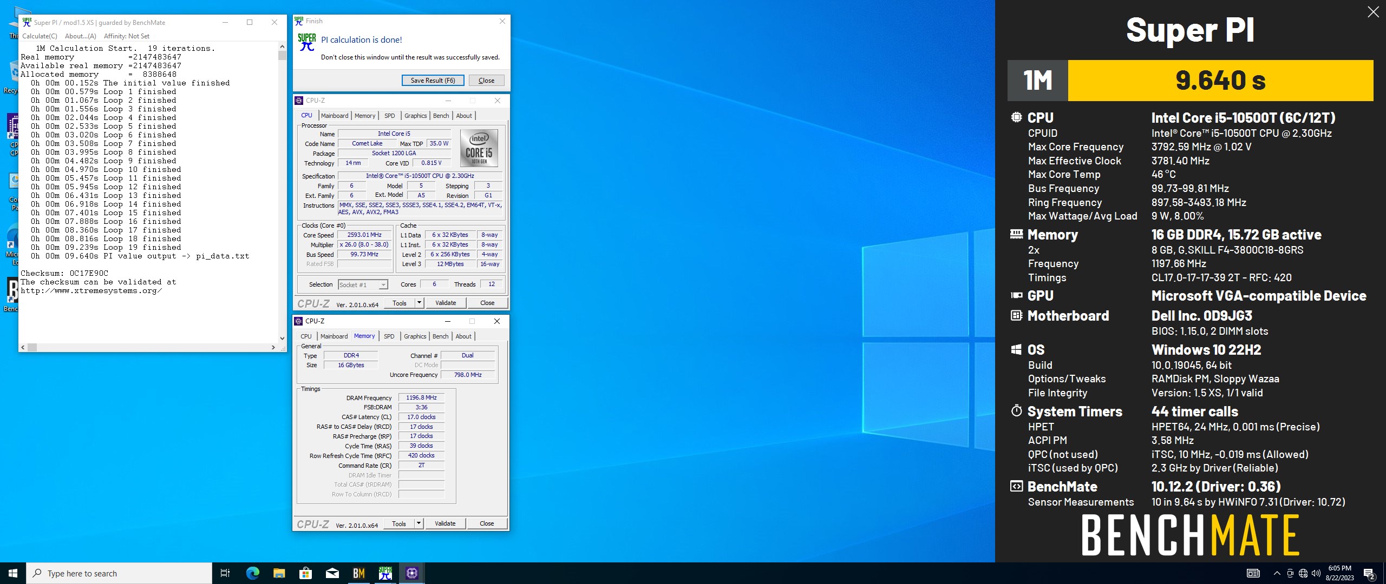Click Close button in upper CPU-Z
Viewport: 1386px width, 584px height.
[x=487, y=303]
